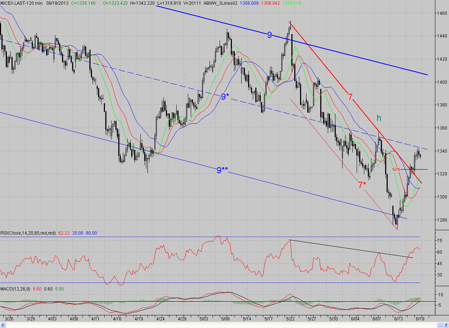Select the blue '9*' dashed line label
449x328 pixels.
pos(225,97)
